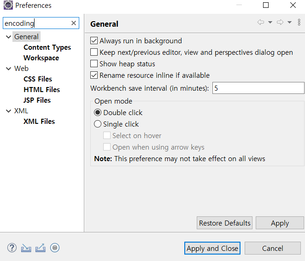Select the XML category

coord(21,111)
